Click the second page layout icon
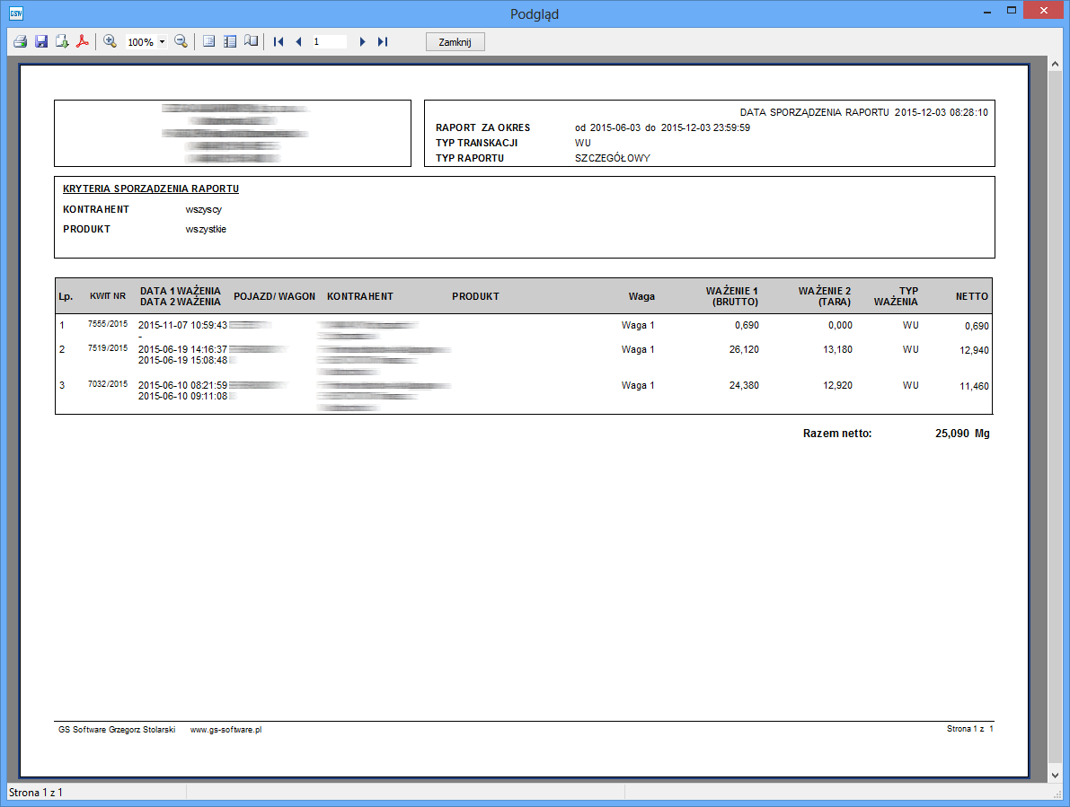 pyautogui.click(x=230, y=41)
